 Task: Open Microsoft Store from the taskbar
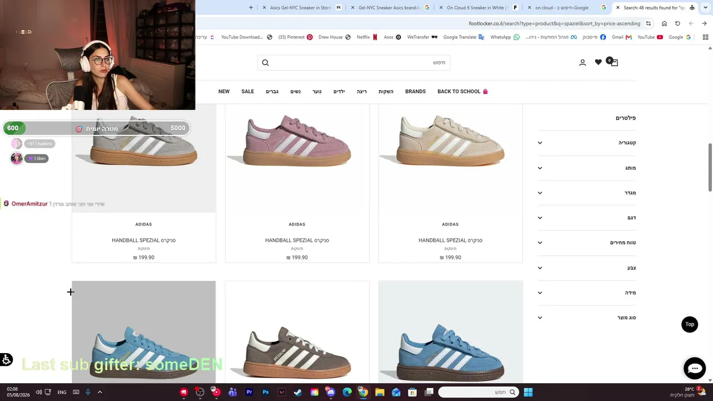[x=413, y=392]
